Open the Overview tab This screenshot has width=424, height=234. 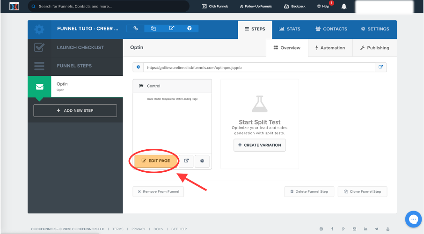[287, 48]
